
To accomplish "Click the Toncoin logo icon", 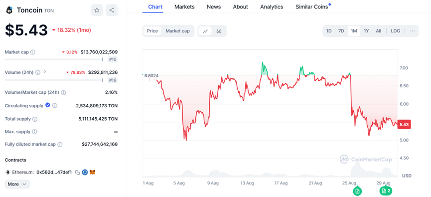I will click(x=9, y=10).
